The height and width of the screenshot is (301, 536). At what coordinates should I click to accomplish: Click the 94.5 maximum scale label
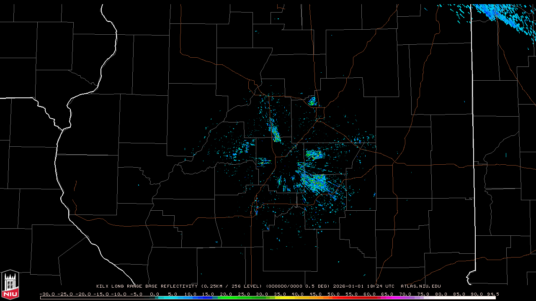pyautogui.click(x=492, y=294)
